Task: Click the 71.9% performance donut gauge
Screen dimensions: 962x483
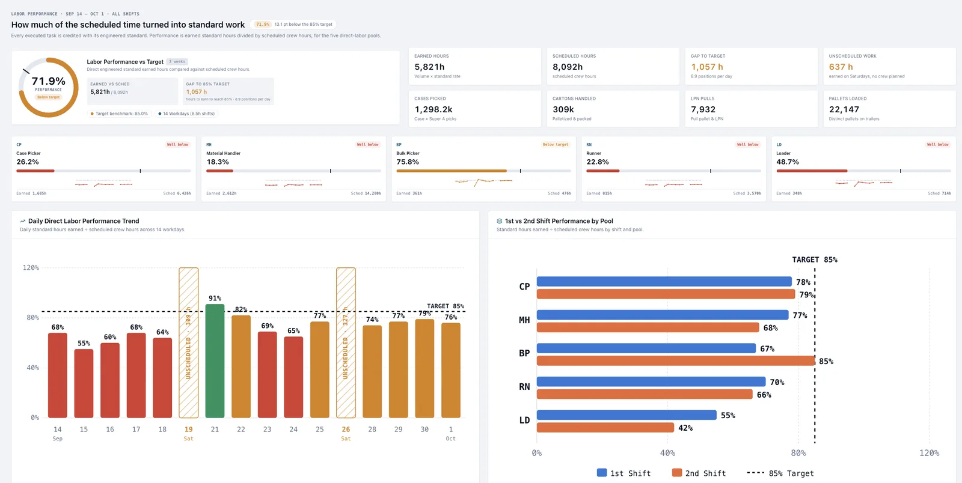Action: (48, 88)
